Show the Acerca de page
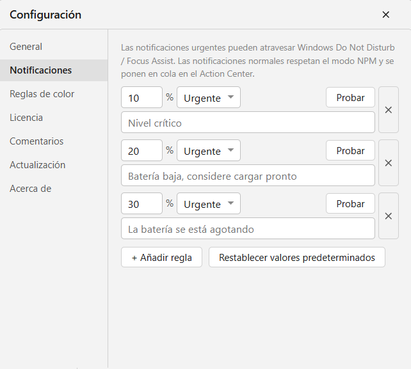Image resolution: width=411 pixels, height=369 pixels. coord(54,189)
